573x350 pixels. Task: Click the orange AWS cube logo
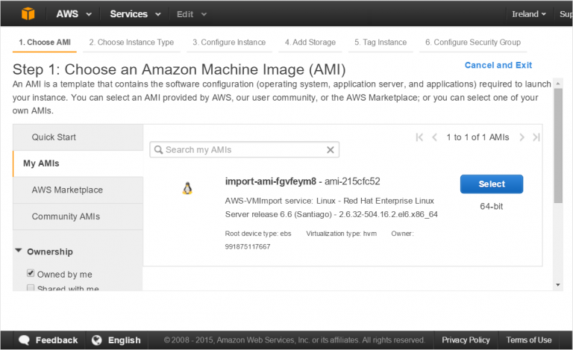tap(28, 14)
